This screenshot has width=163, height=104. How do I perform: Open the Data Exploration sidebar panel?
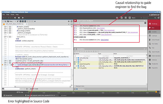[154, 56]
